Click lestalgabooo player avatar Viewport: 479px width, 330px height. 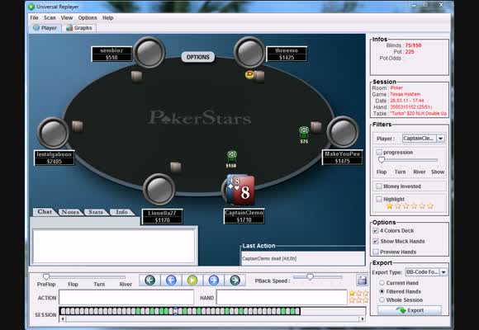[53, 133]
